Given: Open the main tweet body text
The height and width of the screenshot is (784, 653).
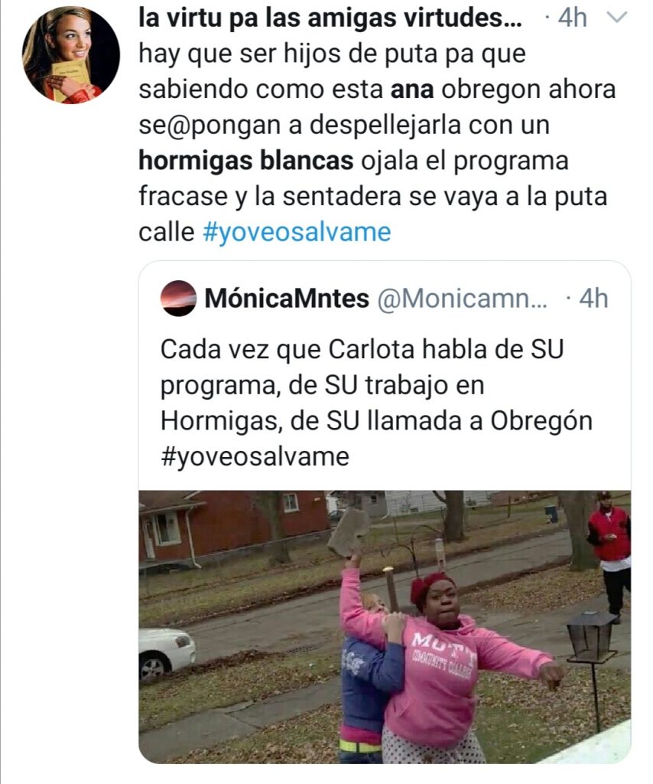Looking at the screenshot, I should tap(377, 143).
